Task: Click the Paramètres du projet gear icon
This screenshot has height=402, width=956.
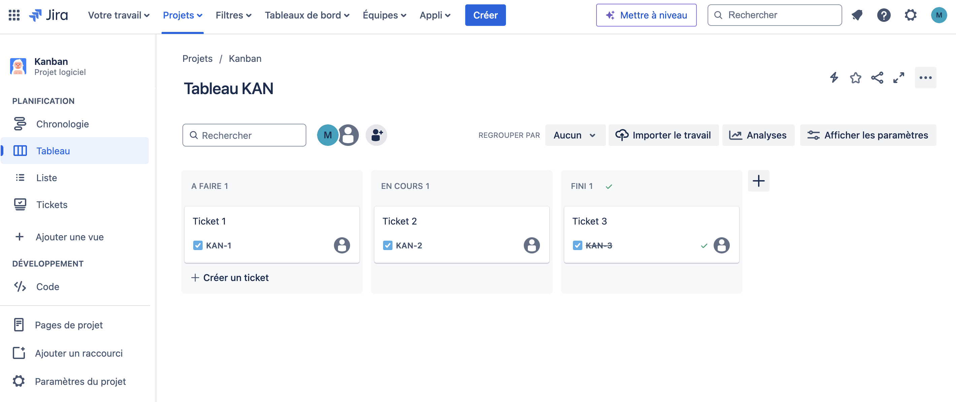Action: [19, 380]
